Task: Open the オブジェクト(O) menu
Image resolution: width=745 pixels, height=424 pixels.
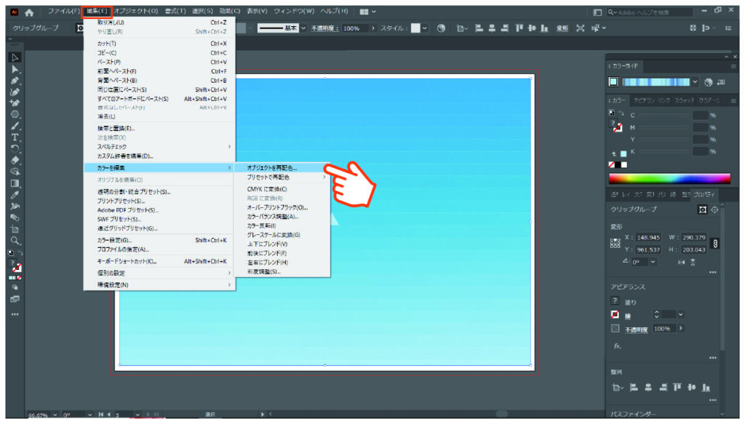Action: (x=136, y=12)
